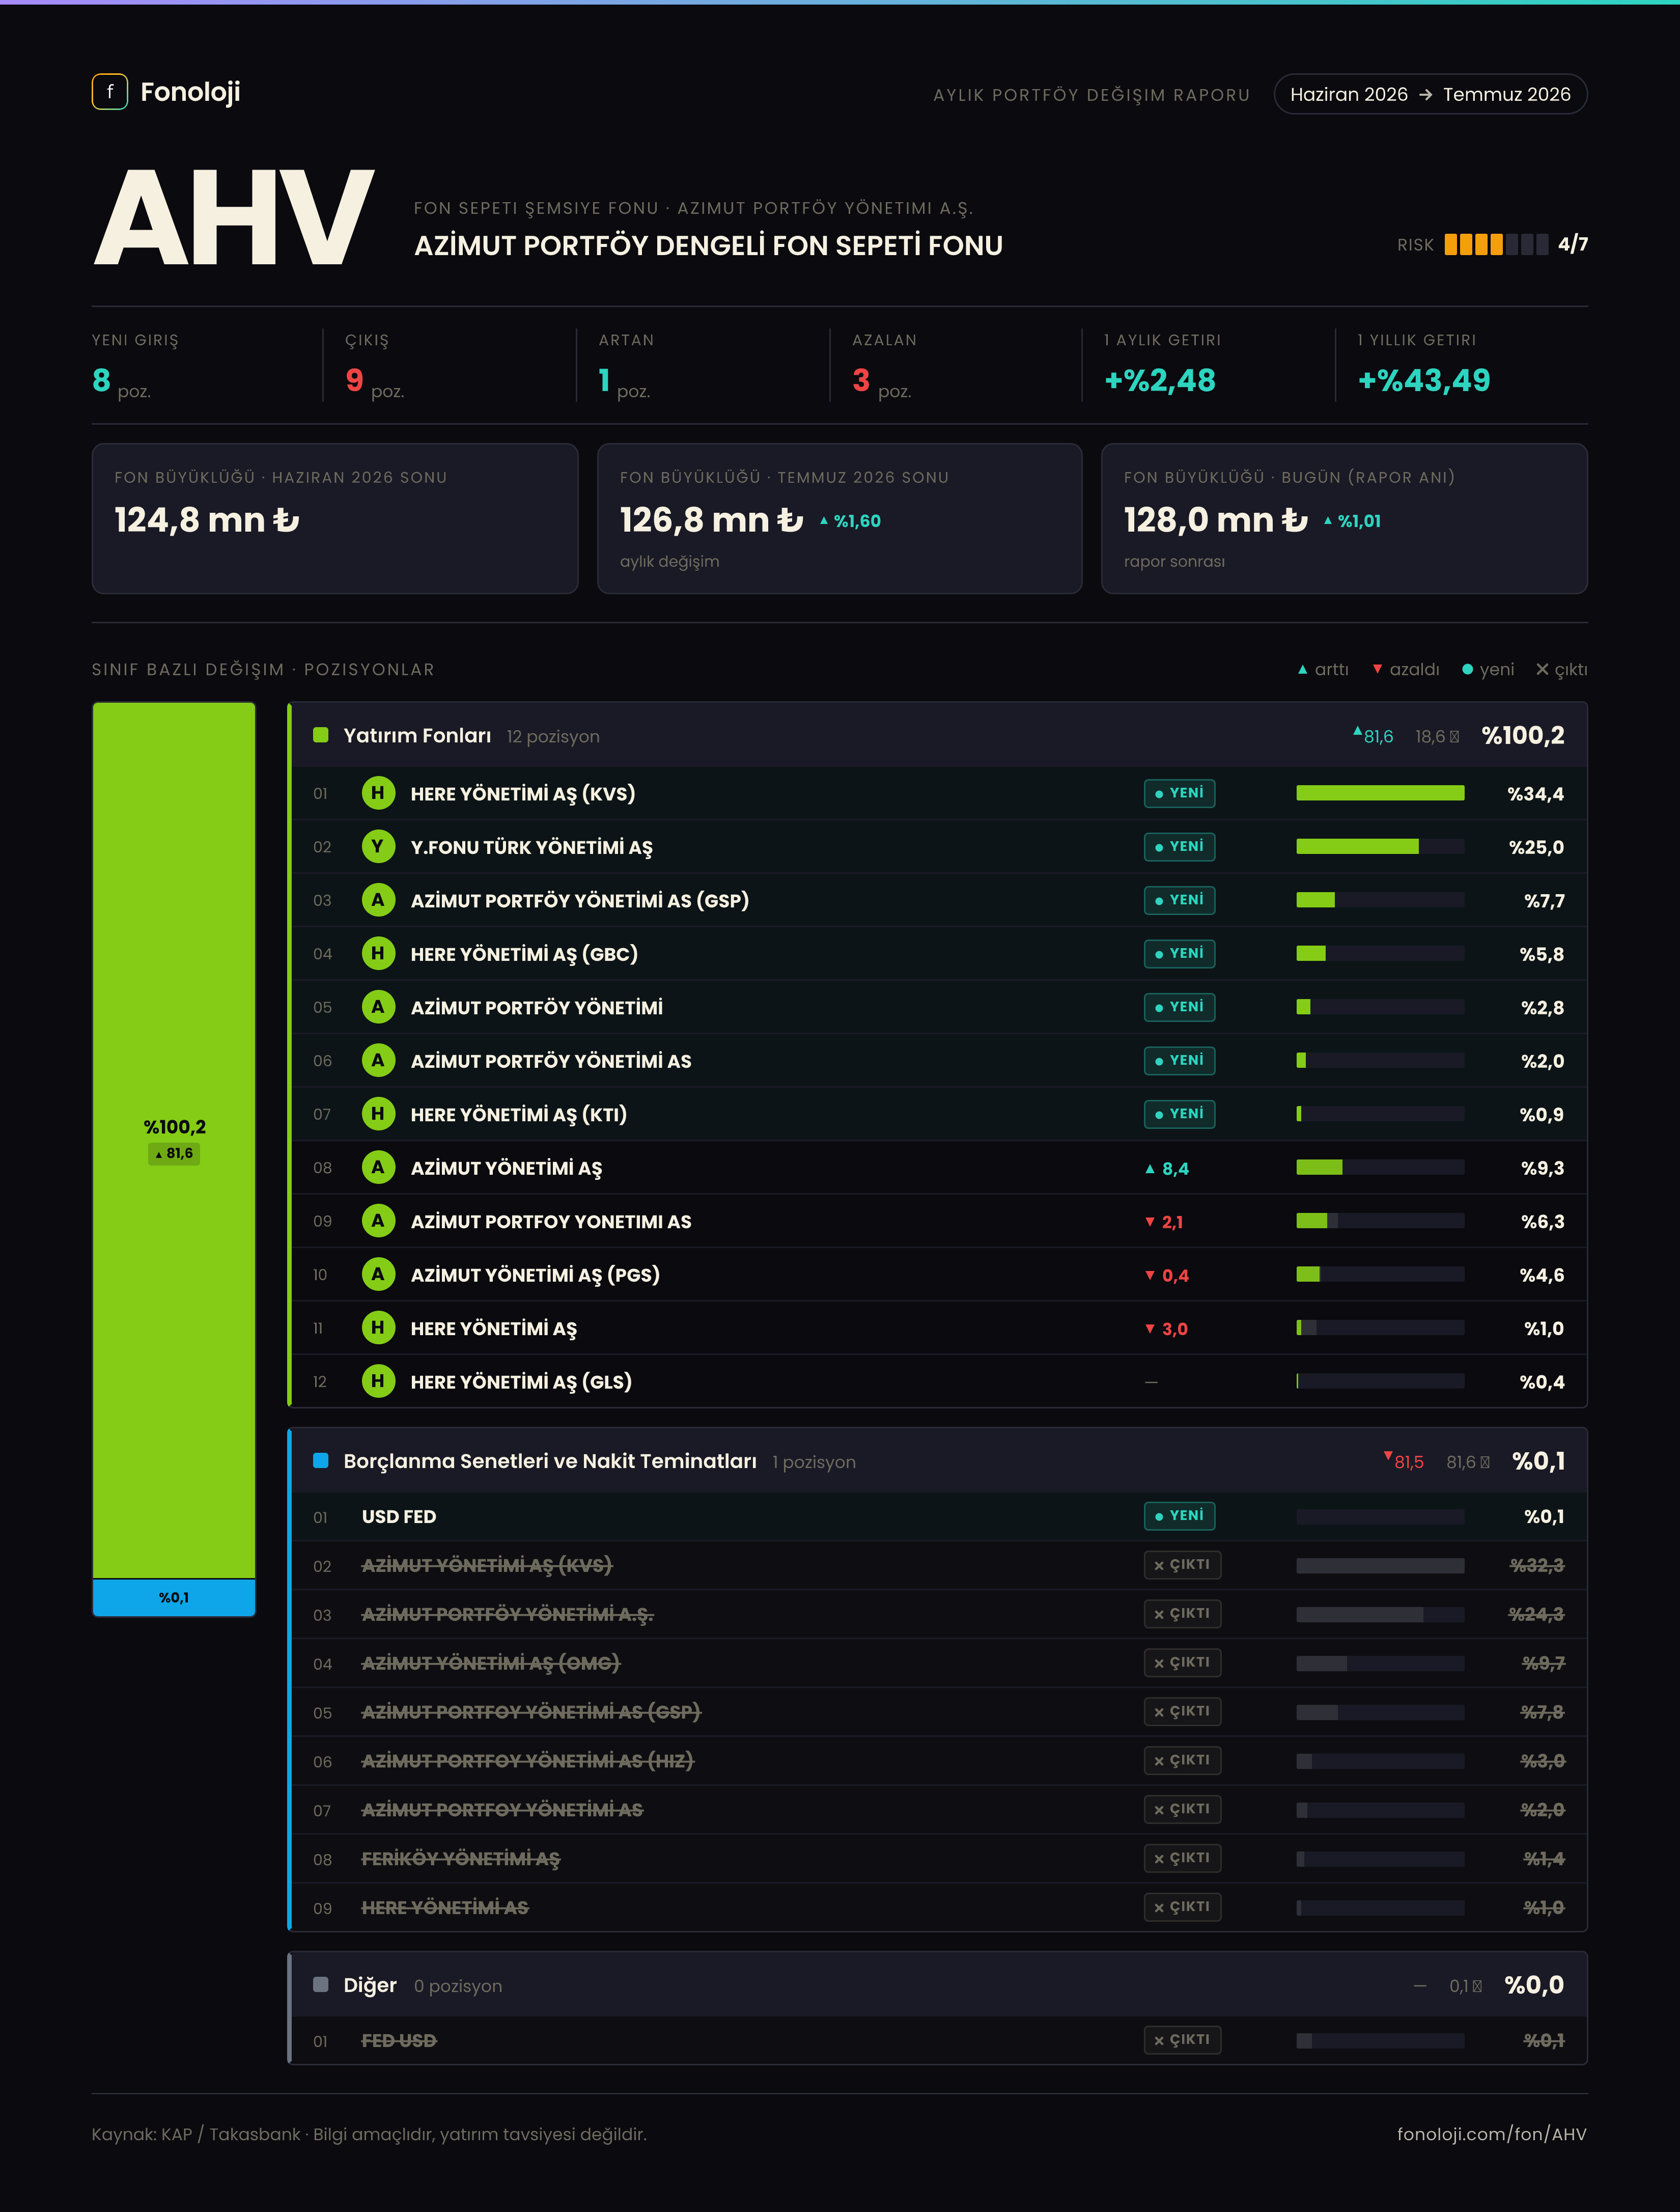
Task: Click the H avatar of HERE YÖNETİMİ AŞ (KVS)
Action: [x=378, y=793]
